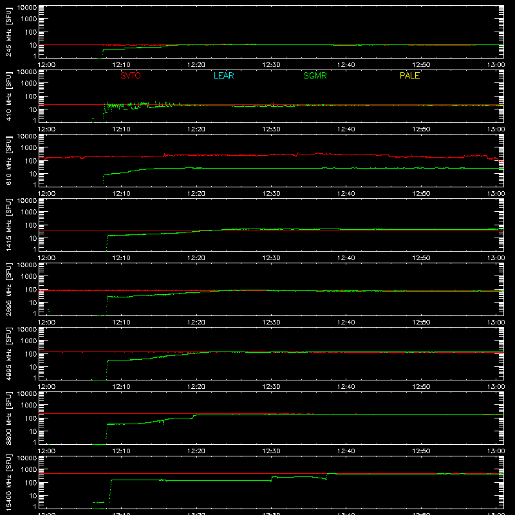This screenshot has width=515, height=515.
Task: Click 12:10 tick under the 2695 MHz plot
Action: [121, 323]
